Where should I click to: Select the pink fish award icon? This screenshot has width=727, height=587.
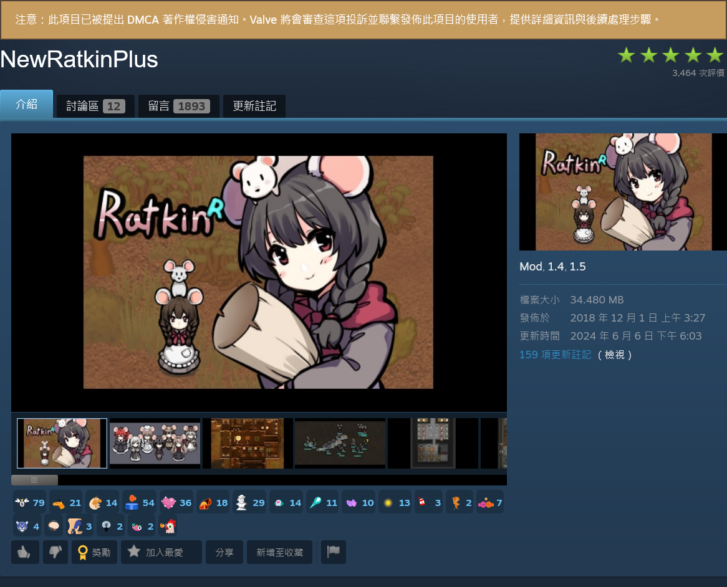click(x=142, y=526)
